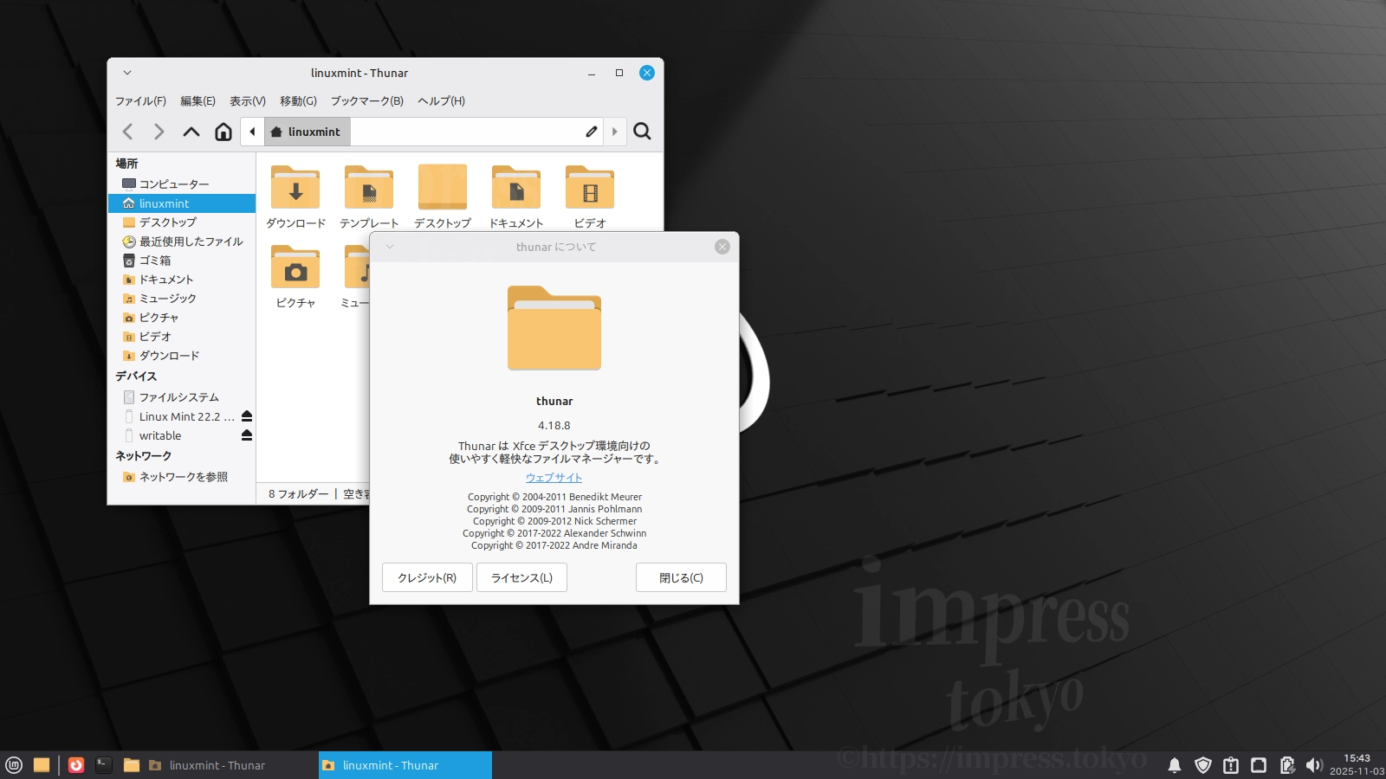Screen dimensions: 1386x779
Task: Select ビデオ in the sidebar
Action: pos(182,337)
